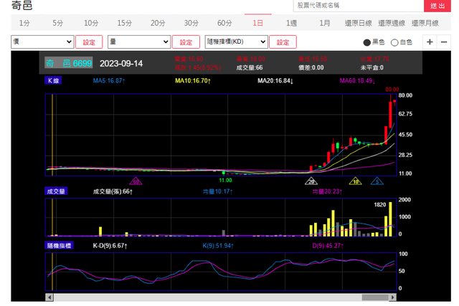Click 設定 button next to KD dropdown
The image size is (459, 306).
click(283, 42)
